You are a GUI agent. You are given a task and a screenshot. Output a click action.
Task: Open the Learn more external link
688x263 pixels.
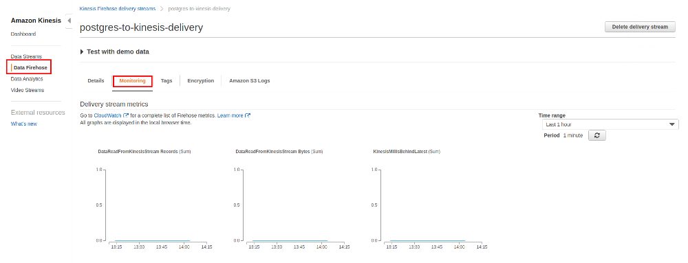click(233, 115)
